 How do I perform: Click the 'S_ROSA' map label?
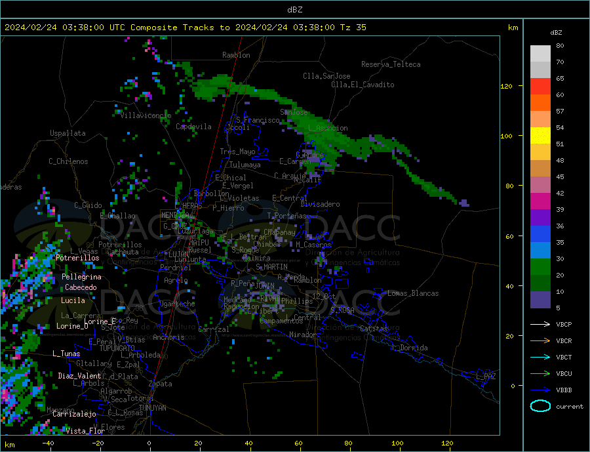342,310
